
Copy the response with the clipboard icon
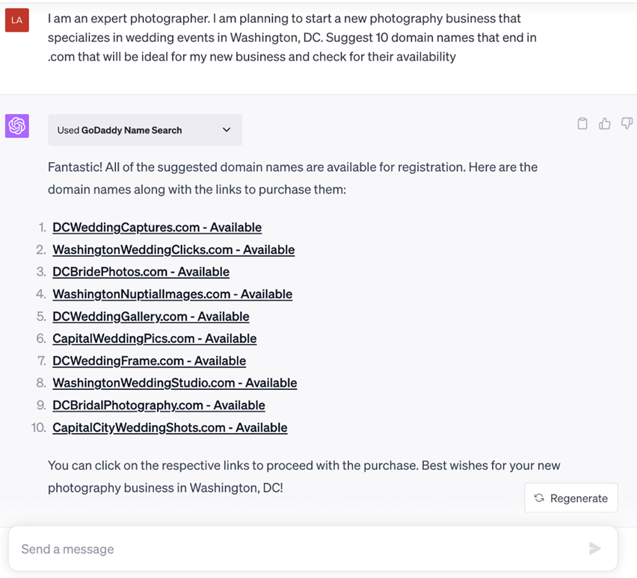click(582, 124)
